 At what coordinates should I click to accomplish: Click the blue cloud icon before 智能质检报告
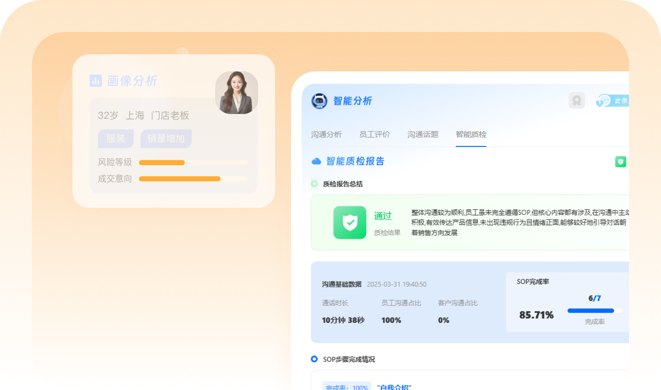coord(316,161)
